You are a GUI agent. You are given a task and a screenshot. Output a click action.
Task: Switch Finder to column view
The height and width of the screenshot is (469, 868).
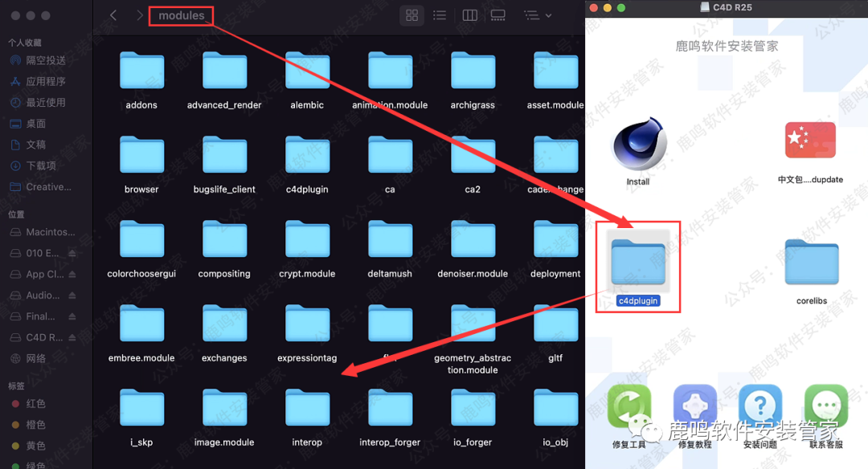(x=470, y=15)
